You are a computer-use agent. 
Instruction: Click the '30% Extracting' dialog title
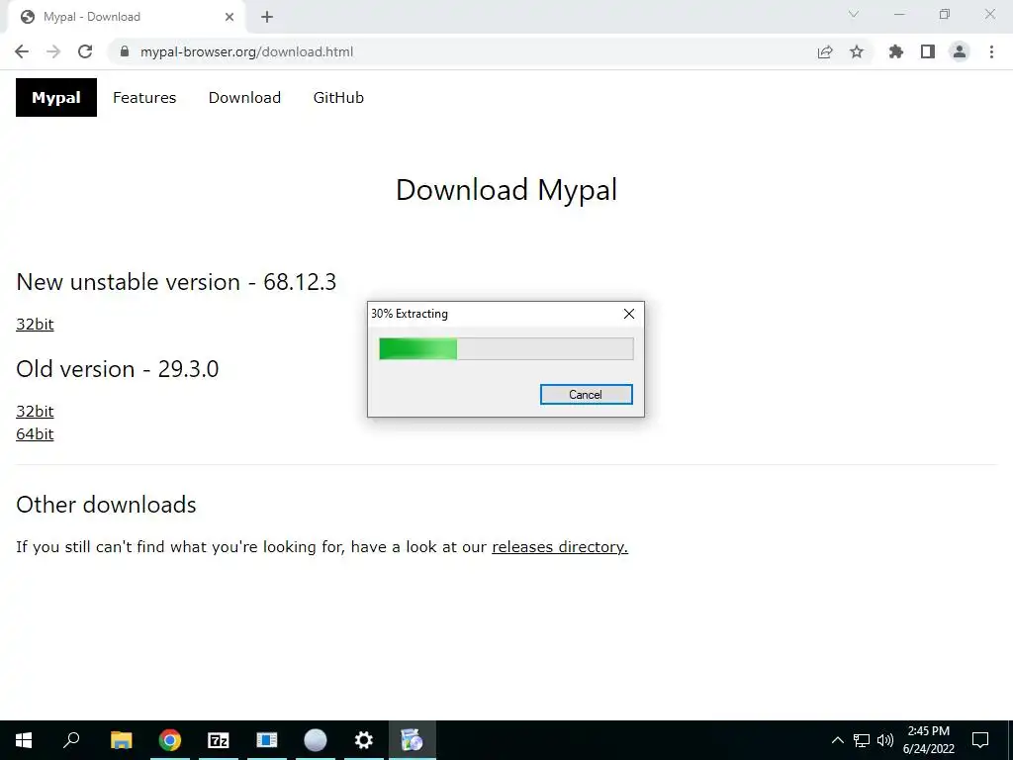click(410, 314)
